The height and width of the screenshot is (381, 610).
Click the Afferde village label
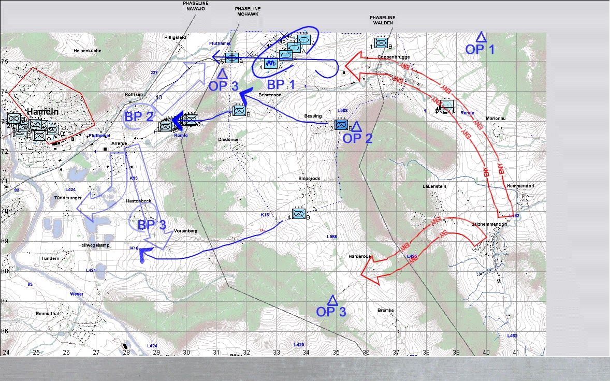[x=119, y=143]
